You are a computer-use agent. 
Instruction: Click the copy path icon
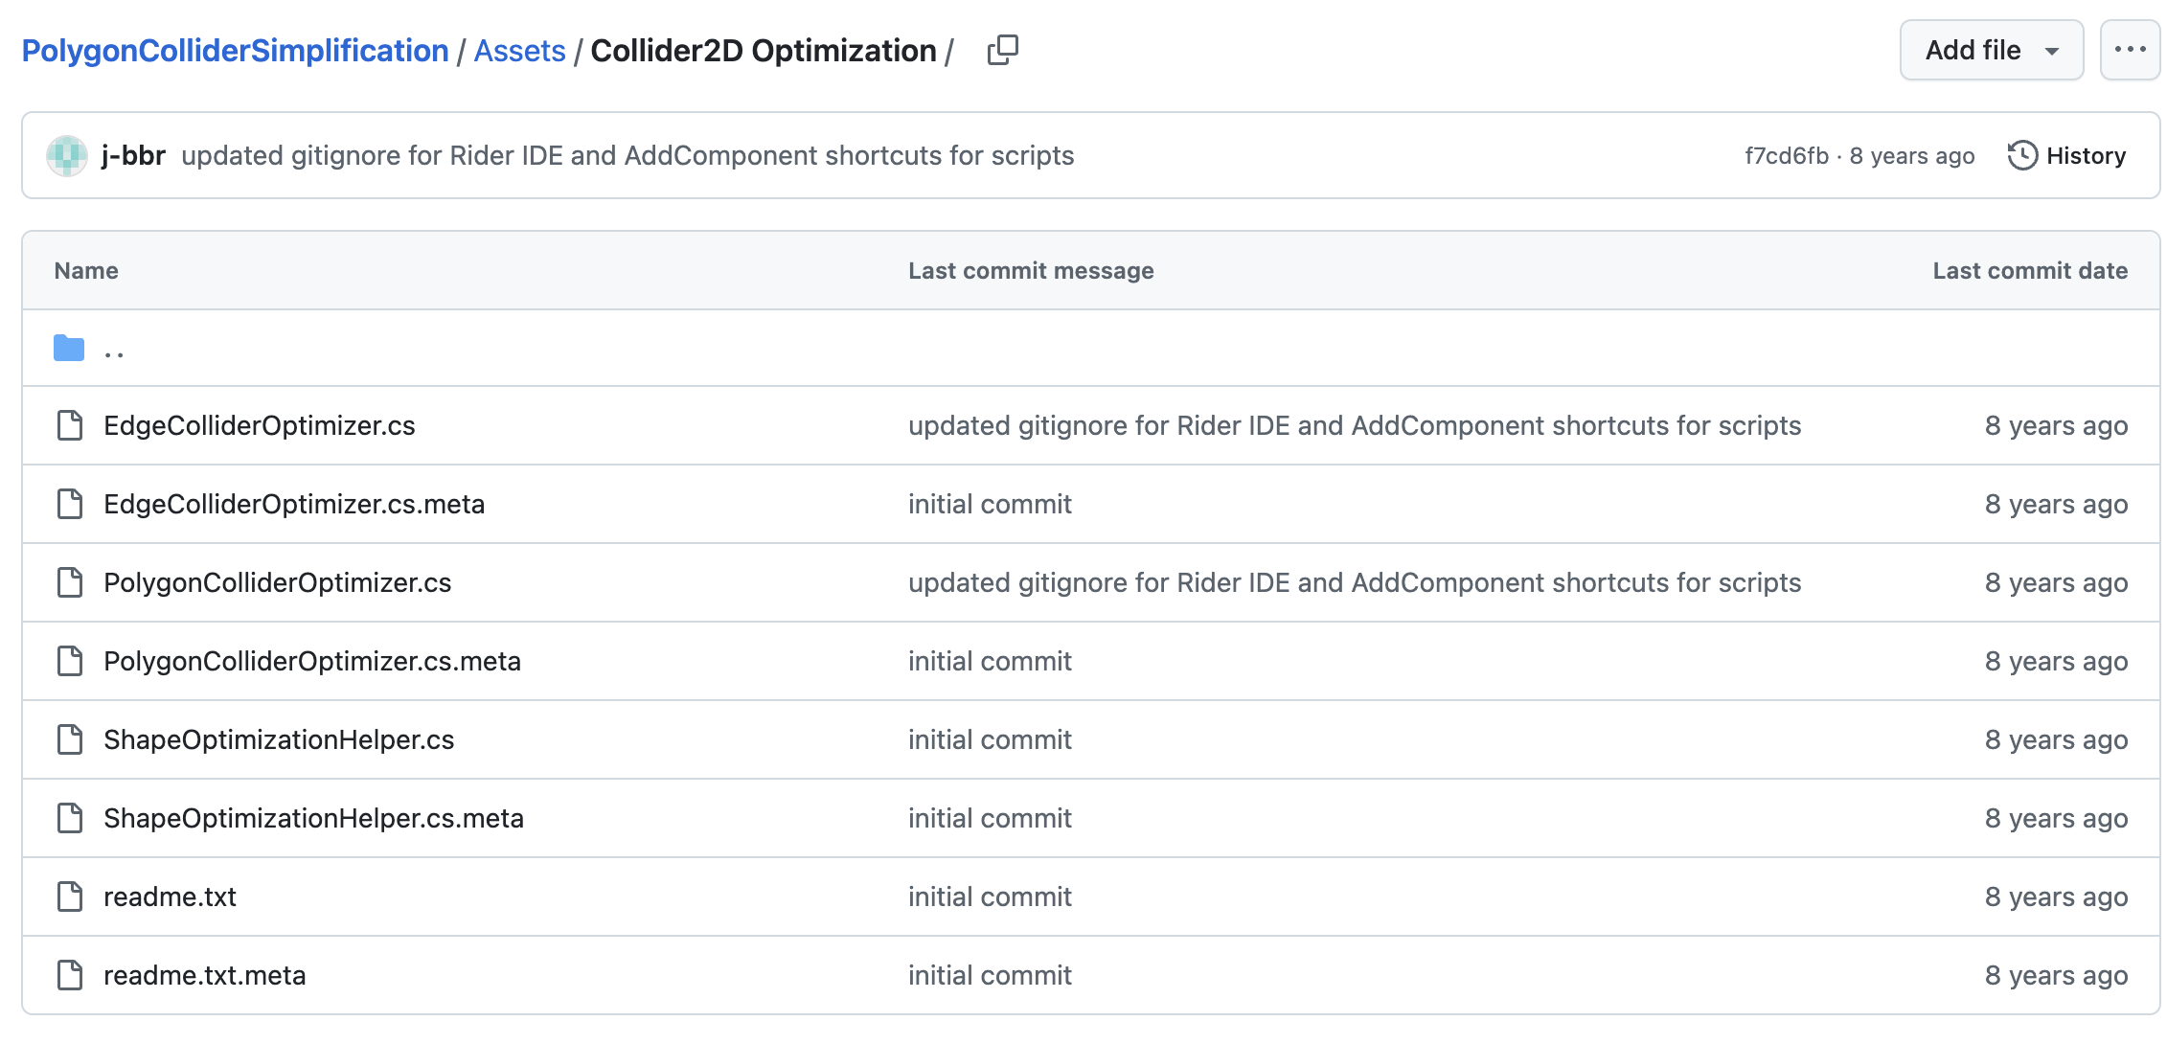pyautogui.click(x=1002, y=50)
